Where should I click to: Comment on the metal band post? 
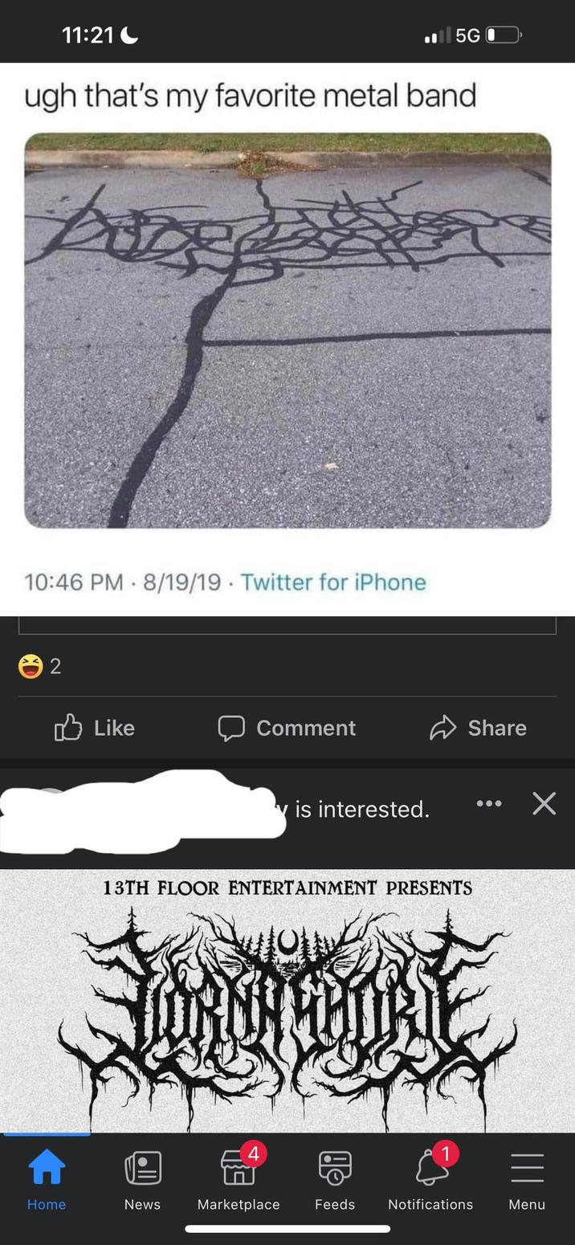click(x=287, y=728)
